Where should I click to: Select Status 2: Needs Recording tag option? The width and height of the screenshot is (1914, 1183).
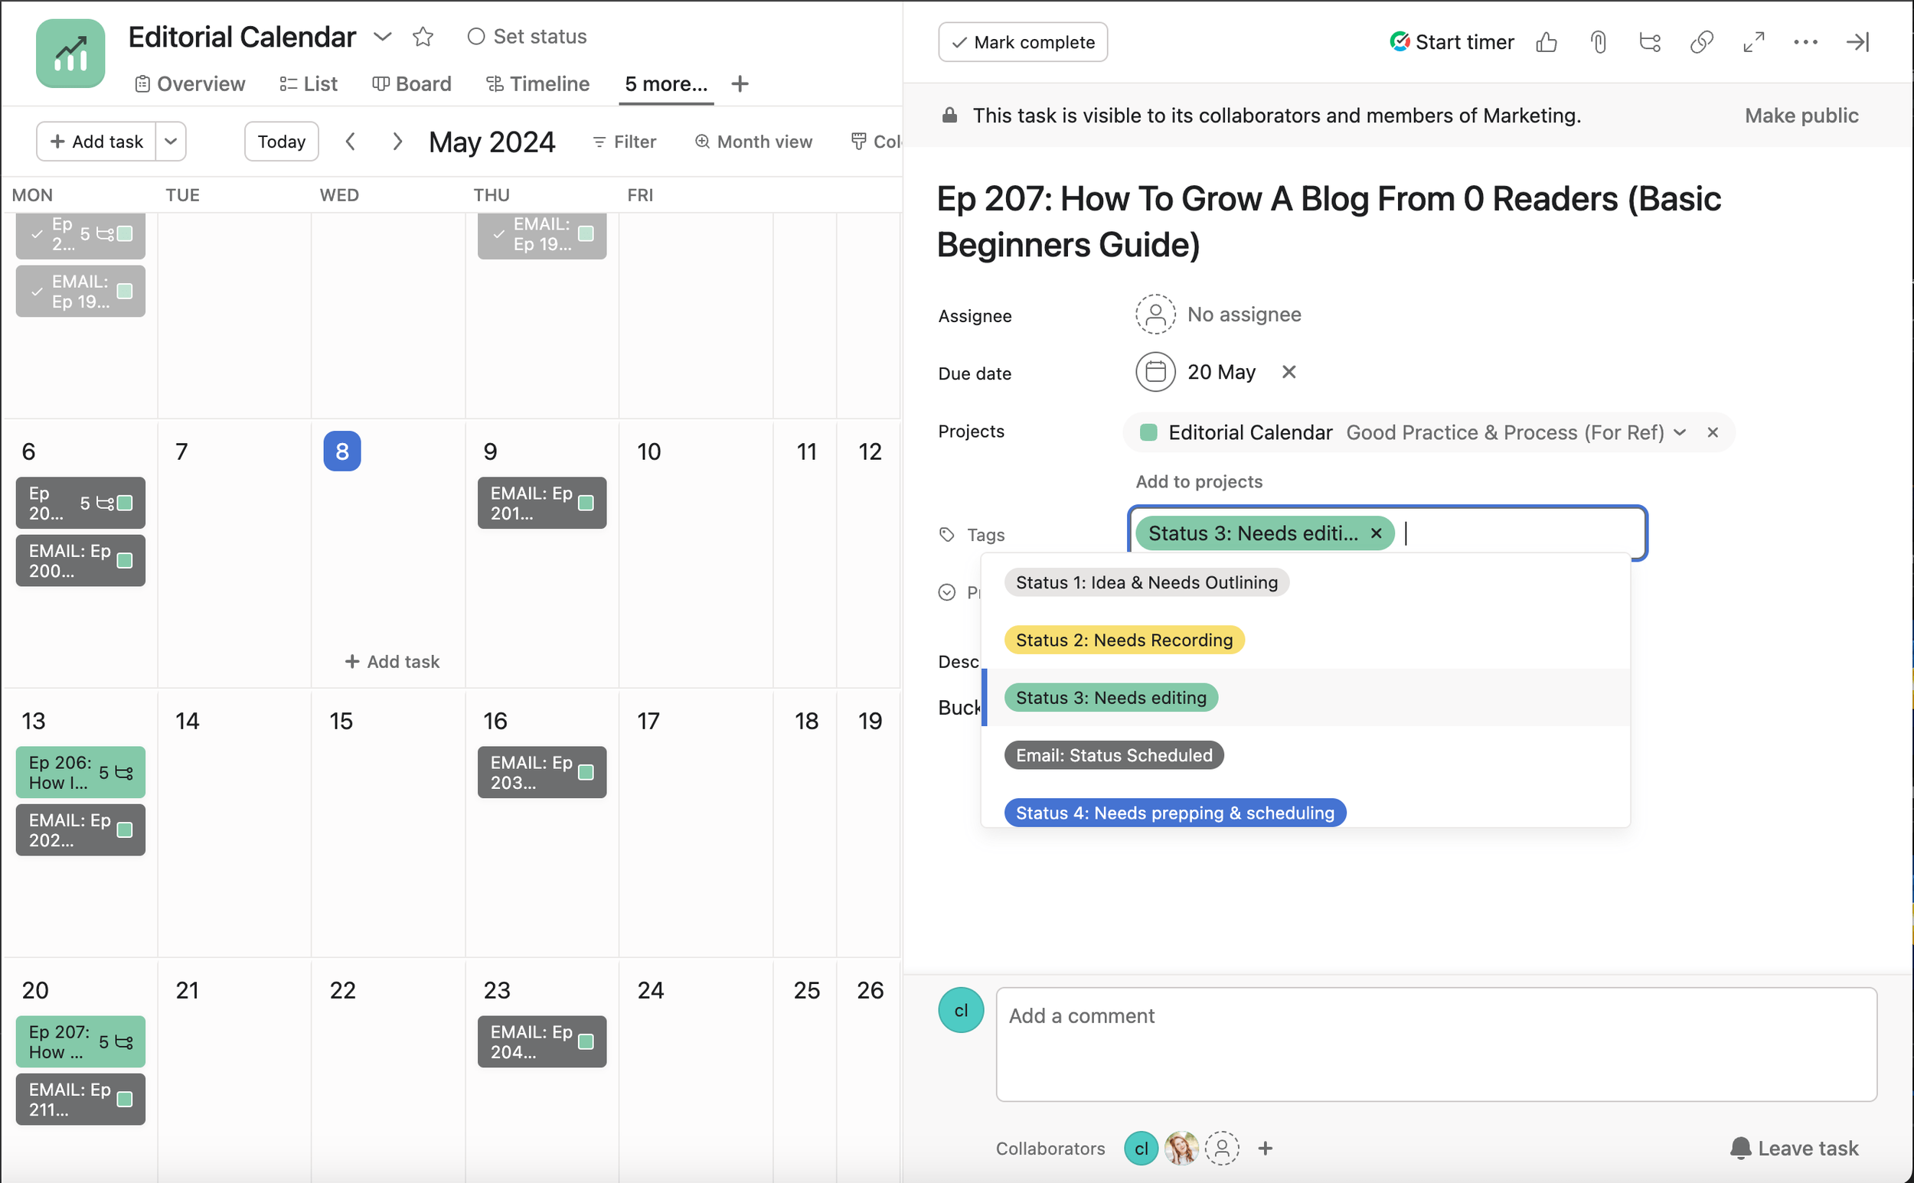1123,640
